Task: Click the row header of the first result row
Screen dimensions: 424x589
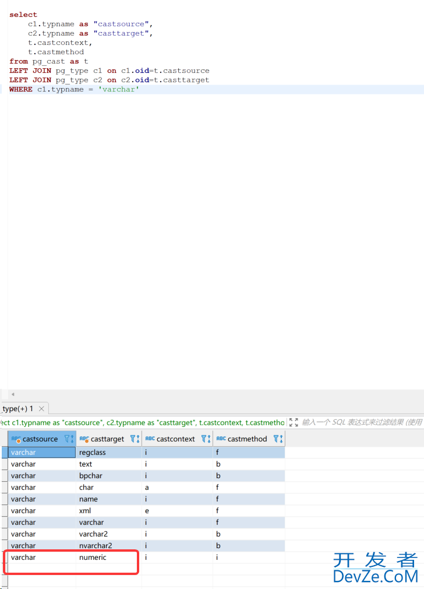Action: (3, 453)
